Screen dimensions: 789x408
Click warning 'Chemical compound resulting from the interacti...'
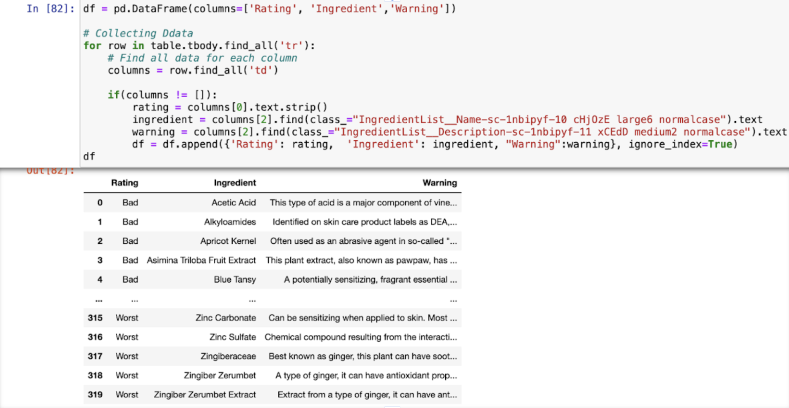click(361, 337)
